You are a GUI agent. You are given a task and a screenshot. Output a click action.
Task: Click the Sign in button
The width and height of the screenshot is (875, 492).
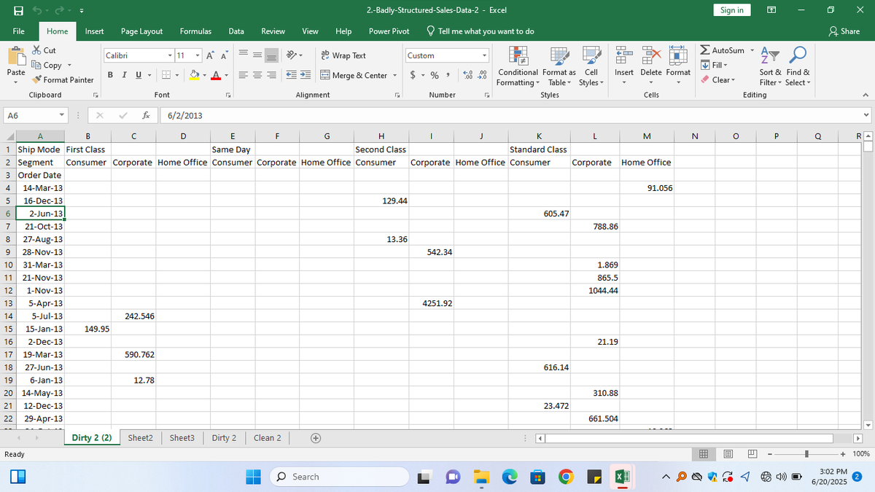[x=731, y=10]
